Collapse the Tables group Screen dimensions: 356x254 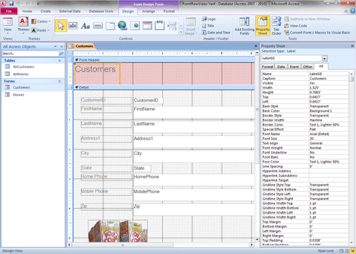tap(60, 61)
